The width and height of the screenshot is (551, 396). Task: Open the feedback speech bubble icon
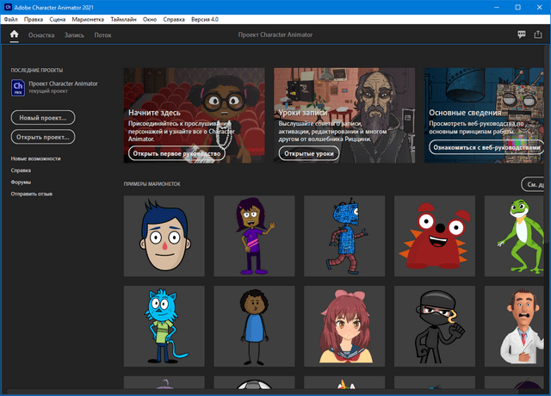(x=522, y=35)
